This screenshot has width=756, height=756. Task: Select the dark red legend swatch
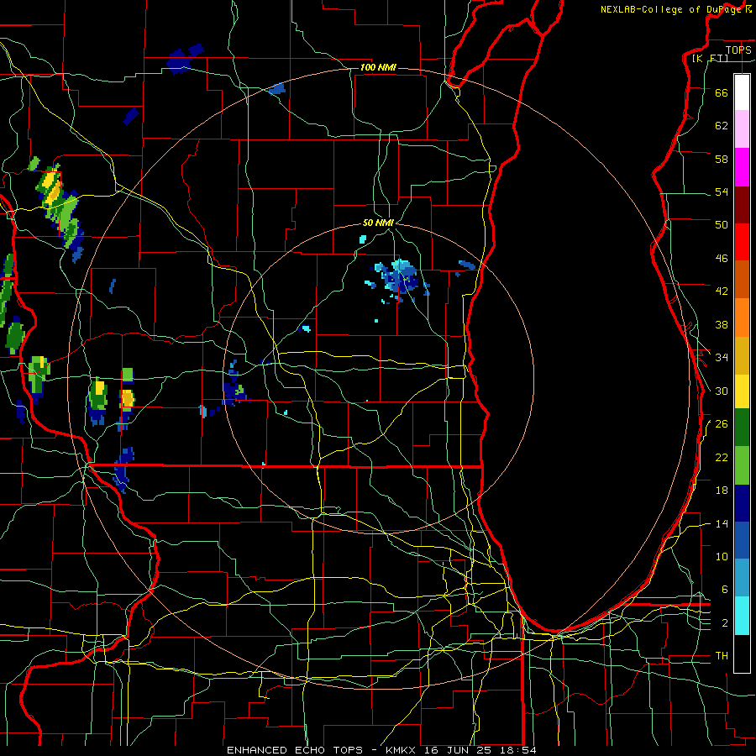(x=742, y=205)
